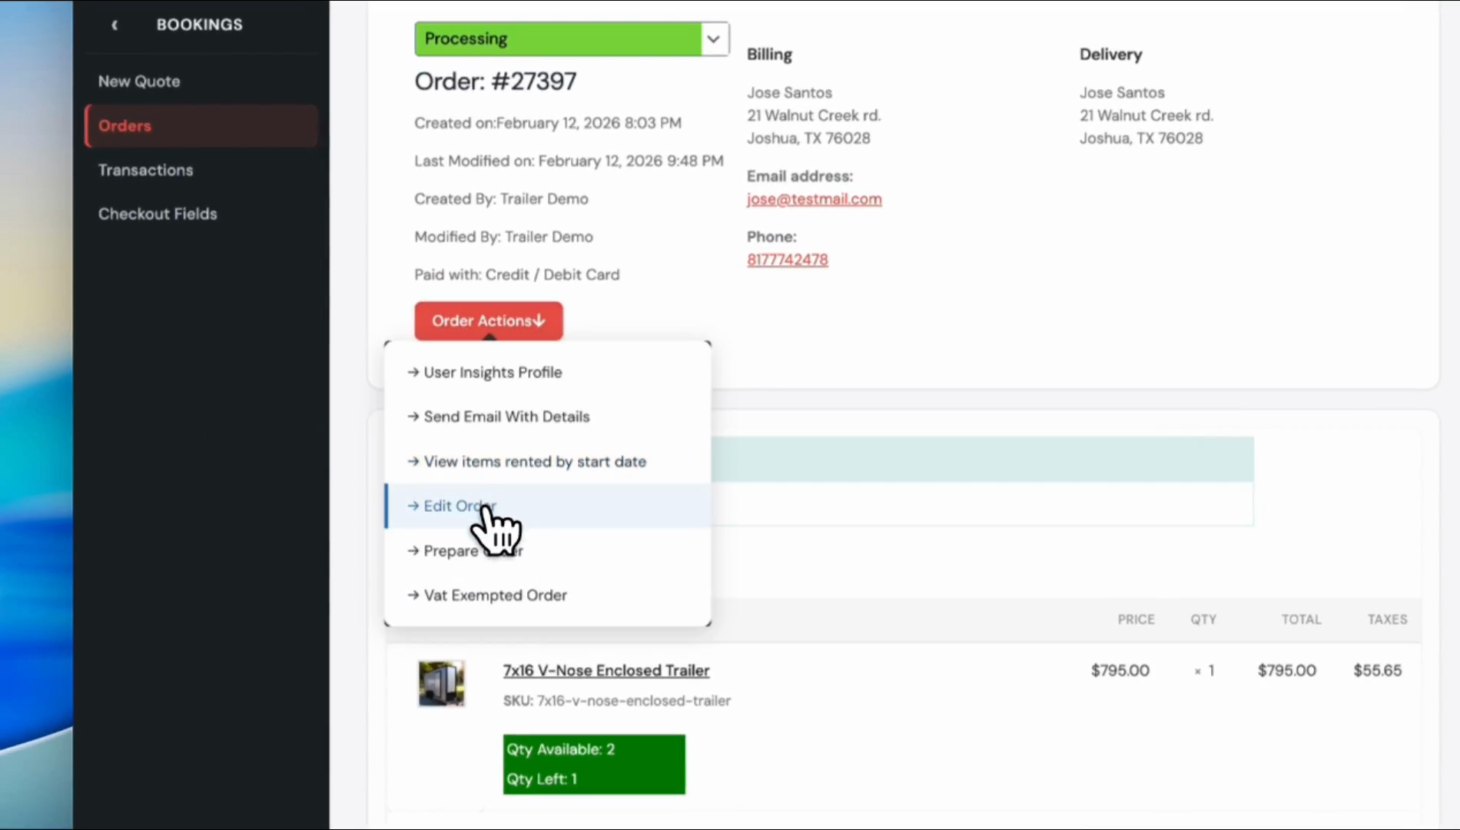This screenshot has width=1460, height=830.
Task: Click the enclosed trailer product thumbnail
Action: tap(441, 683)
